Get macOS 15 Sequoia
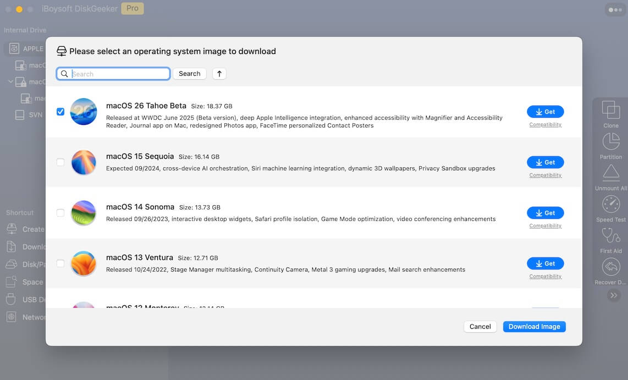Screen dimensions: 628x380 [x=545, y=162]
